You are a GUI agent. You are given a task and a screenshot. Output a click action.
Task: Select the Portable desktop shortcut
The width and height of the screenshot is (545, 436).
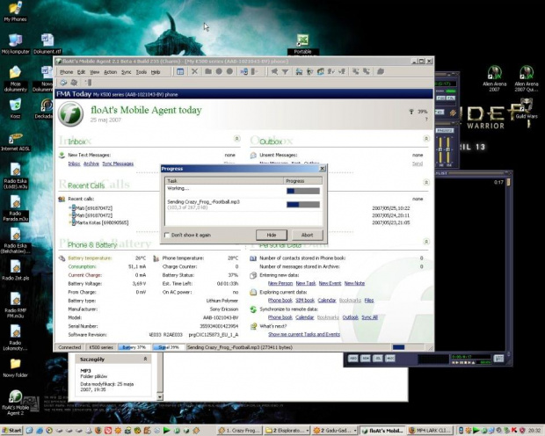pyautogui.click(x=302, y=45)
